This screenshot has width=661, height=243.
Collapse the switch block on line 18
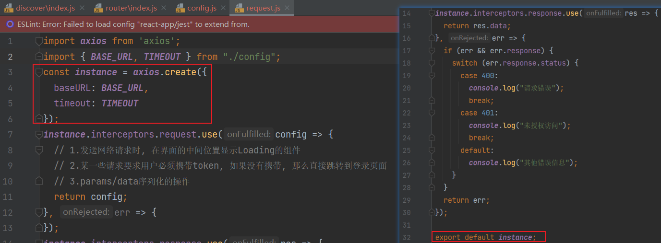[x=431, y=63]
